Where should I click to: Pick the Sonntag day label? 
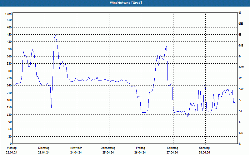(204, 148)
